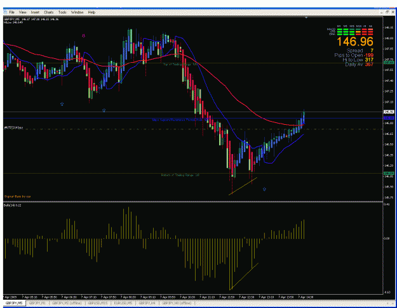This screenshot has height=308, width=397.
Task: Open the Window menu
Action: tap(77, 12)
